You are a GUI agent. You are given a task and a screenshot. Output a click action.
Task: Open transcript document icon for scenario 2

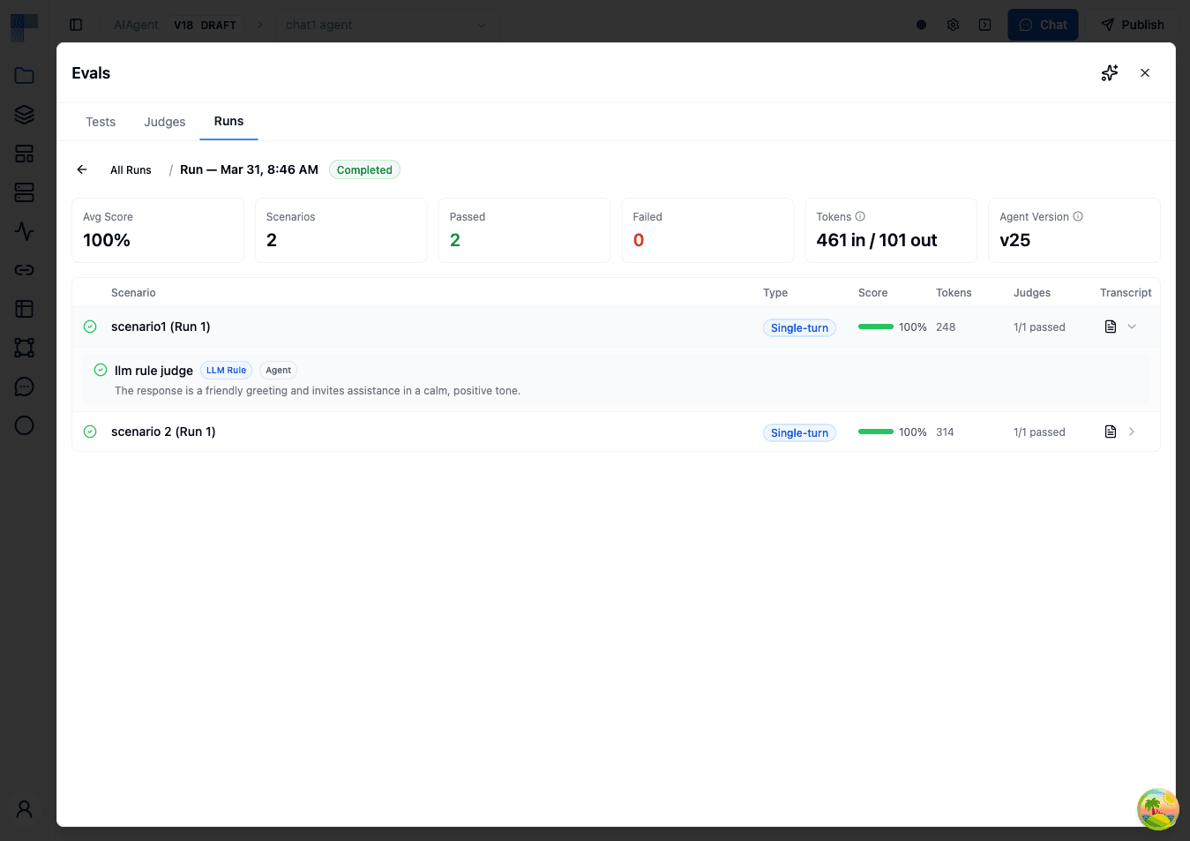pyautogui.click(x=1111, y=432)
